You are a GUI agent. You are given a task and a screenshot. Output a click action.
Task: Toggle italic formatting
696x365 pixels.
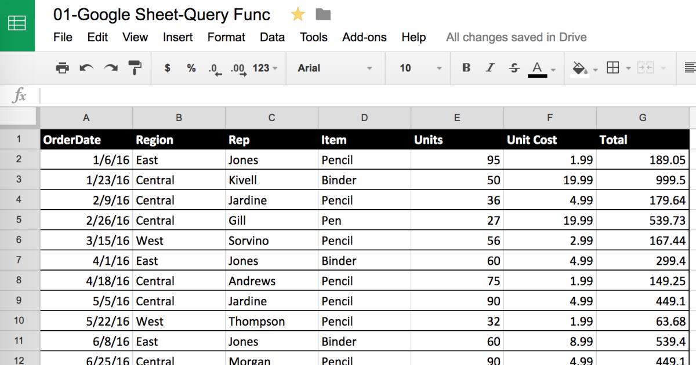490,68
